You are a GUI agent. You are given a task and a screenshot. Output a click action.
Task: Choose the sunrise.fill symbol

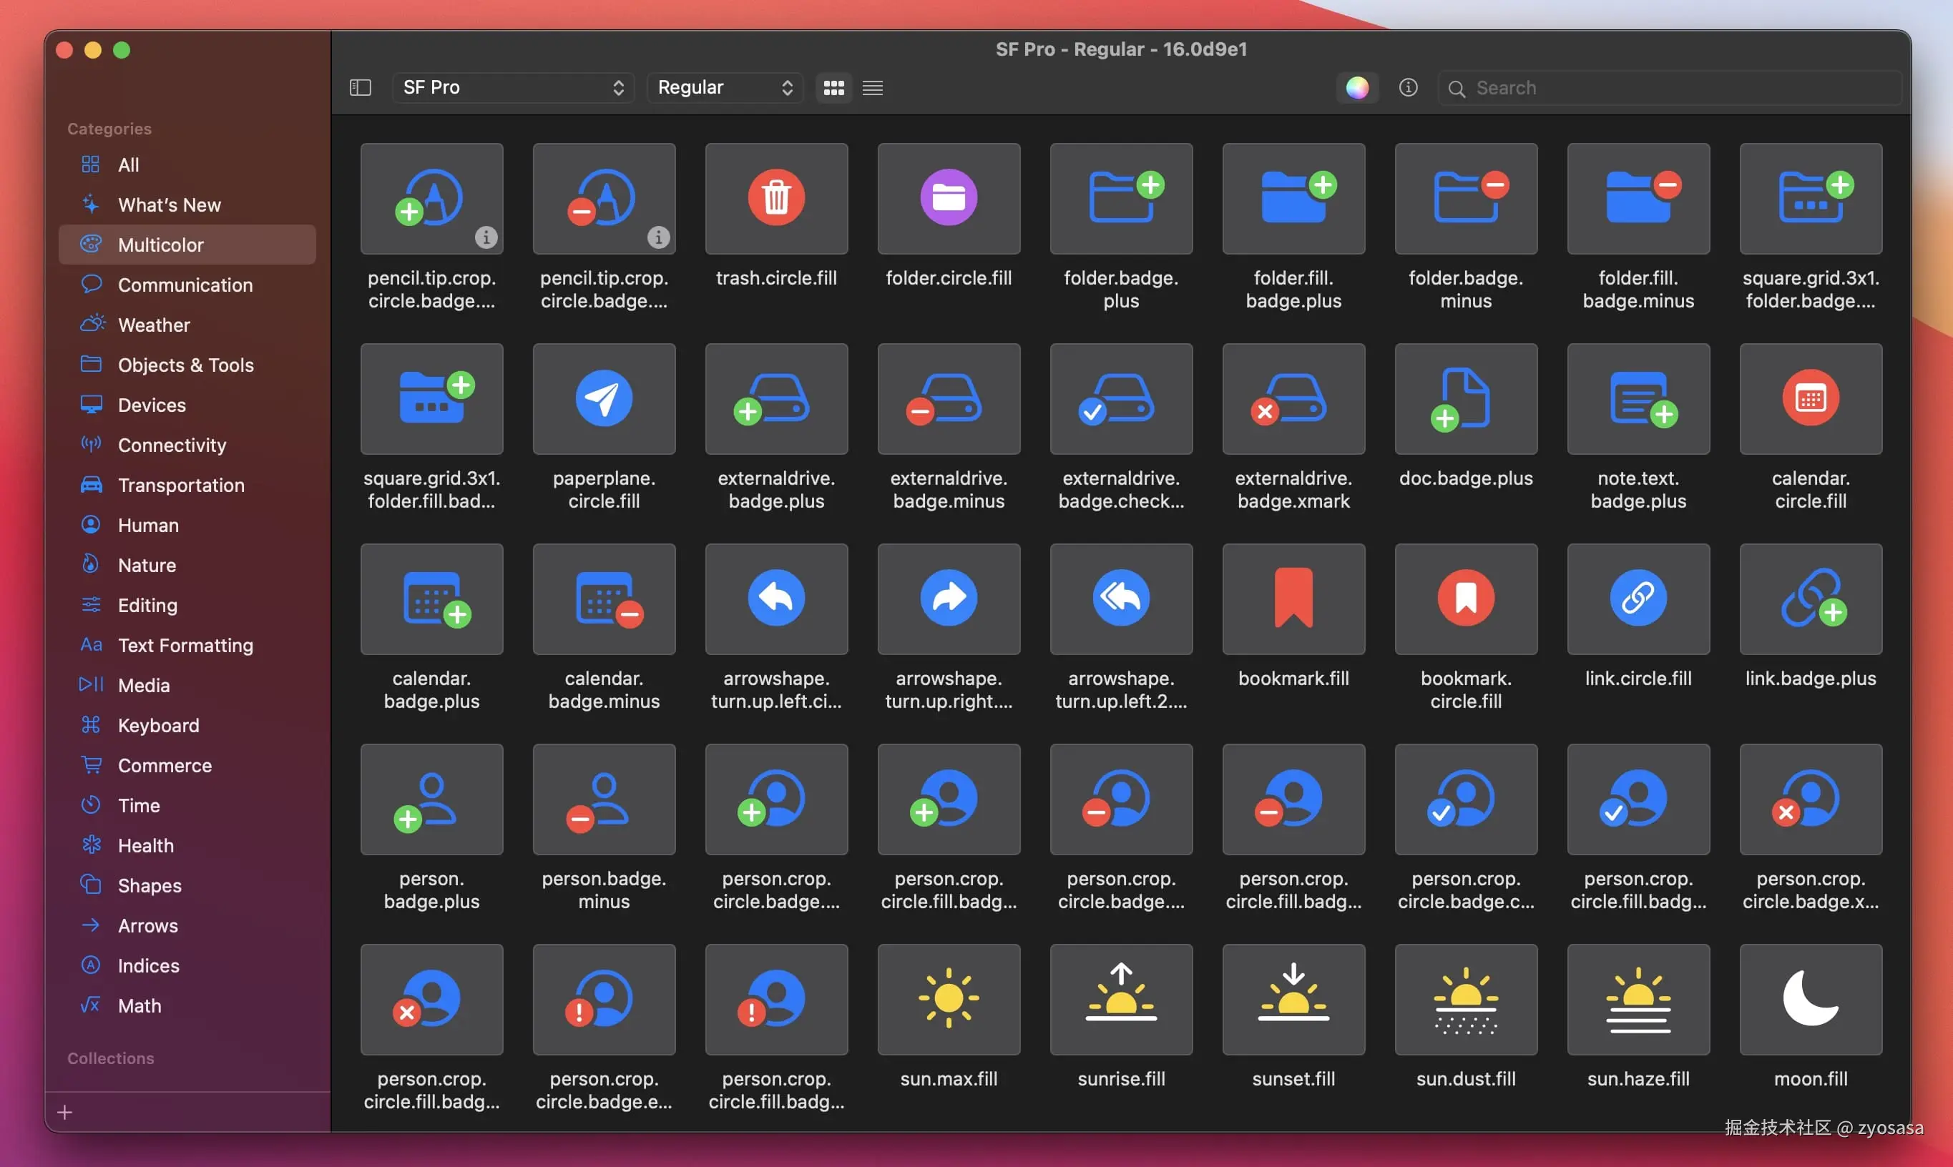point(1120,999)
